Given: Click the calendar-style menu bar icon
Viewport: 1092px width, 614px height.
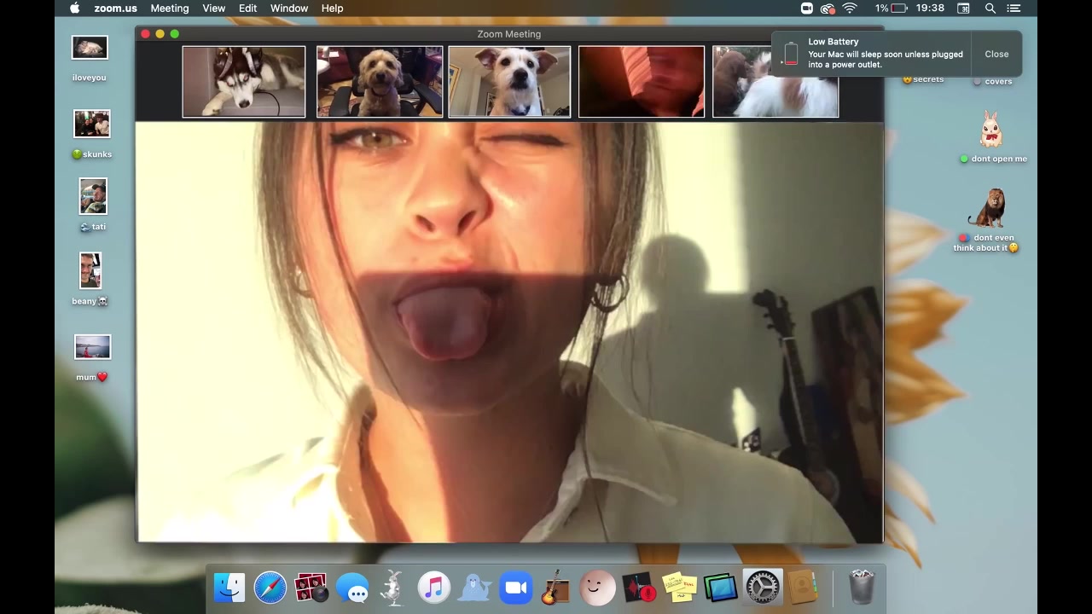Looking at the screenshot, I should coord(963,9).
